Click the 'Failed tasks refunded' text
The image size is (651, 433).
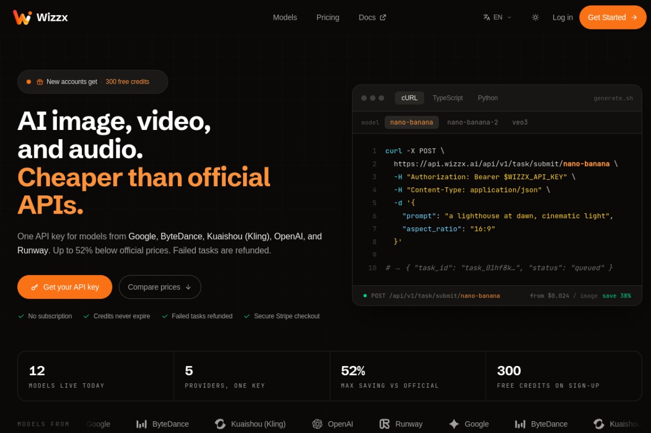pos(202,316)
